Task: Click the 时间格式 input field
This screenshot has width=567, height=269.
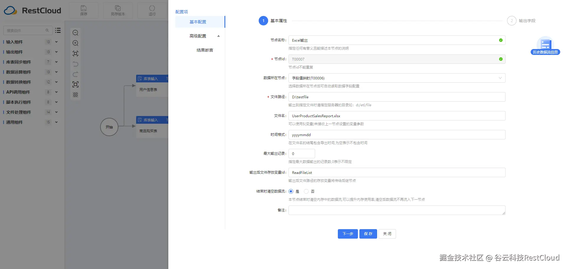Action: [x=397, y=135]
